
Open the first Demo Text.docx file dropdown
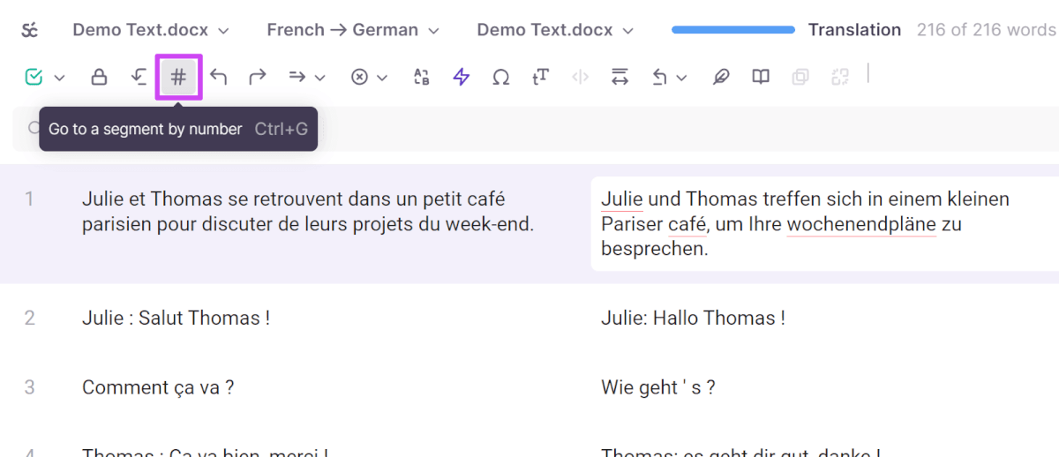(x=151, y=30)
